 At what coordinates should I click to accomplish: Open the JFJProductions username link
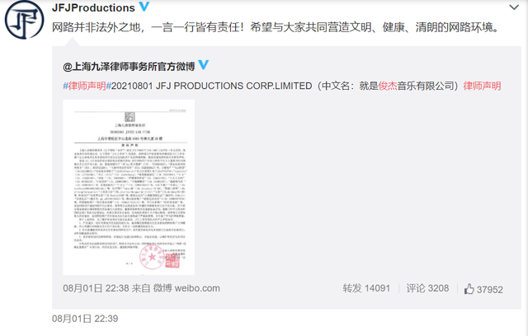click(93, 7)
